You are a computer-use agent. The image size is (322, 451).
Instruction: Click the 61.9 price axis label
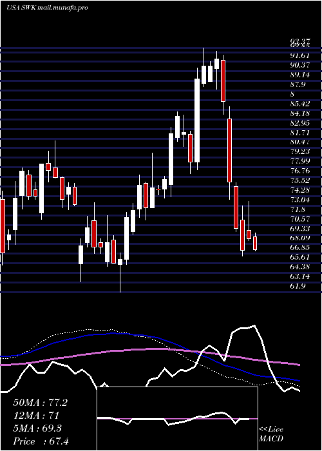point(298,286)
